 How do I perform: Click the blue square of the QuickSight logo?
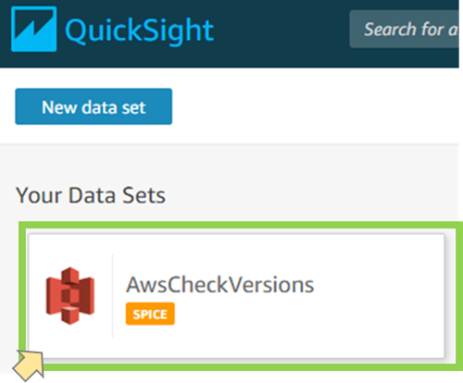pos(34,29)
